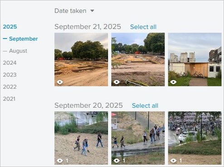
Task: Collapse the 2025 year in timeline
Action: [10, 27]
